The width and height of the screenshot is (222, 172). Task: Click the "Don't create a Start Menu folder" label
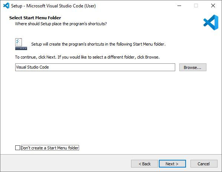click(x=50, y=148)
